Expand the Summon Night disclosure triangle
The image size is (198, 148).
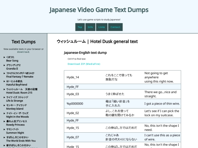[4, 129]
